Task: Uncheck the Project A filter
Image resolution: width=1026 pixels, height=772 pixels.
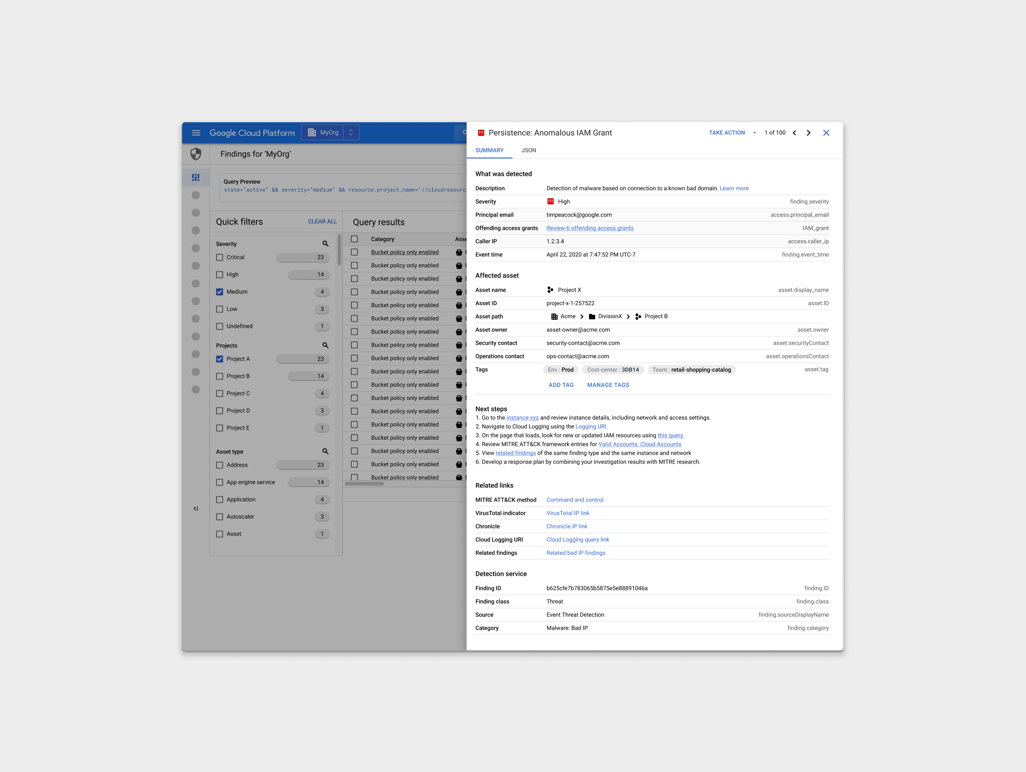Action: coord(220,359)
